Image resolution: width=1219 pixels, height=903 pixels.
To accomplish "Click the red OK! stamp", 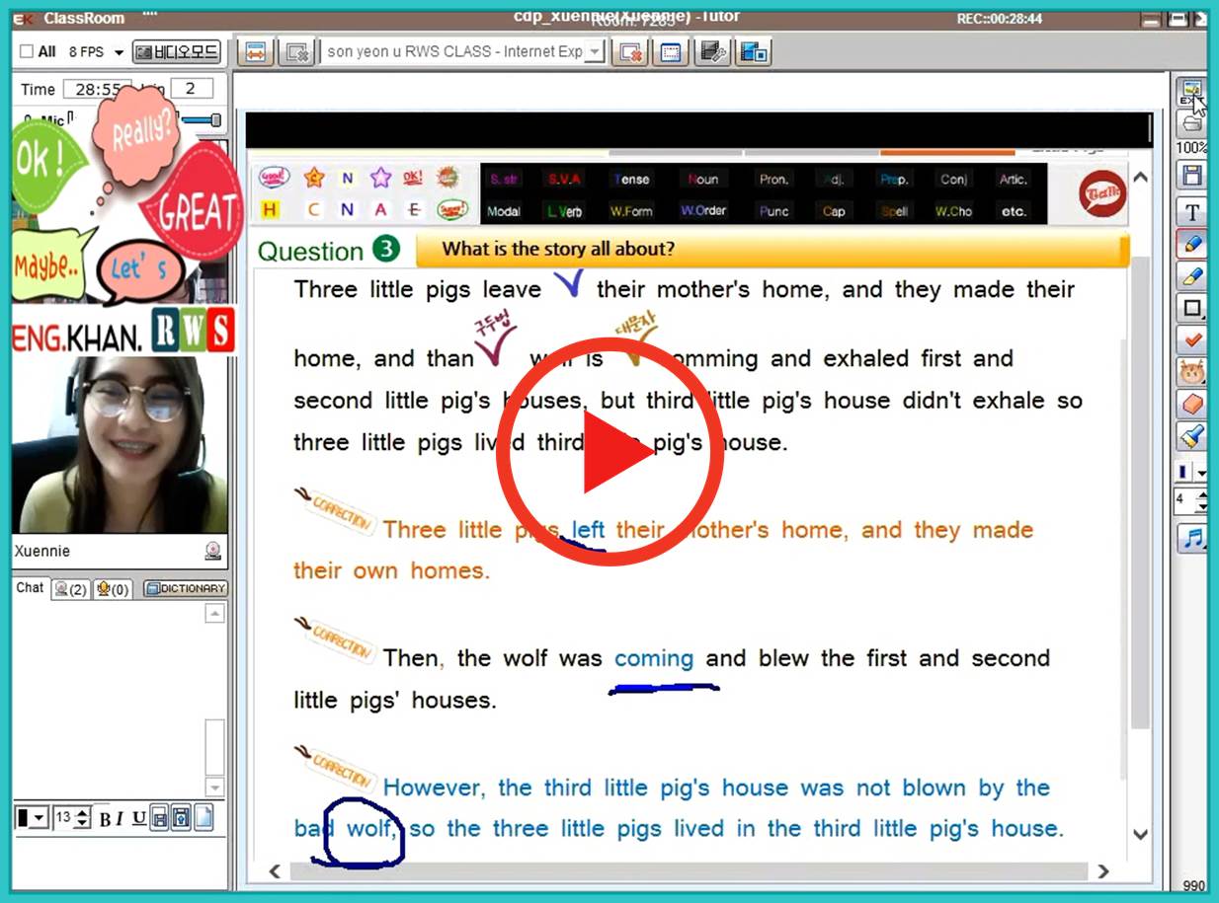I will click(413, 178).
